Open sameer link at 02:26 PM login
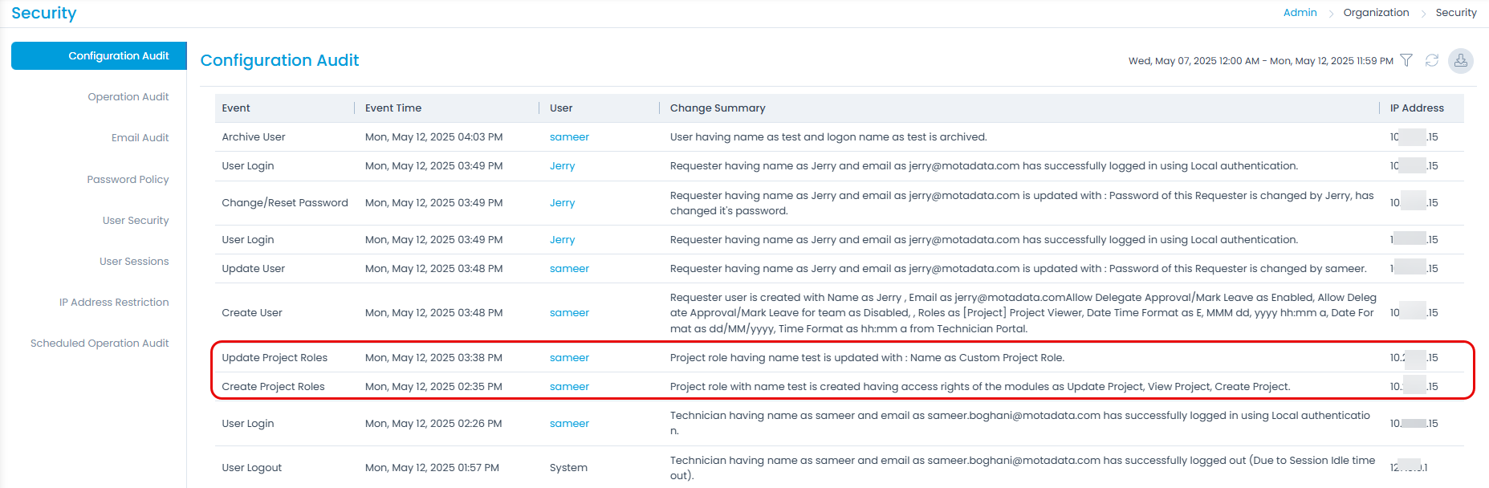 [569, 423]
